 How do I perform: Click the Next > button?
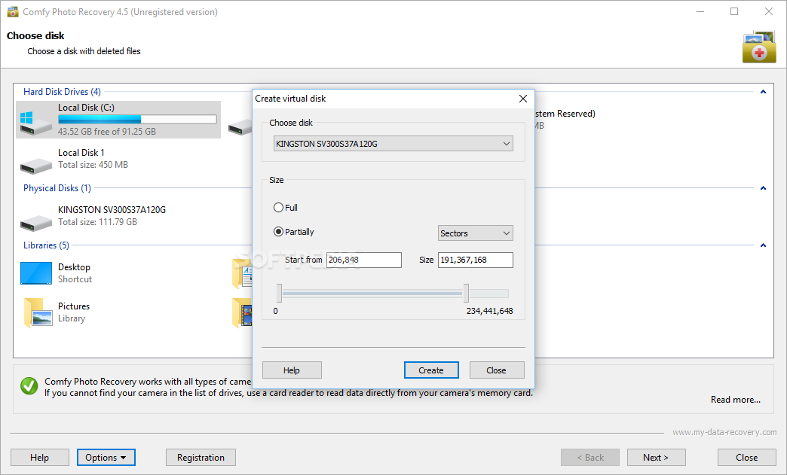point(656,458)
